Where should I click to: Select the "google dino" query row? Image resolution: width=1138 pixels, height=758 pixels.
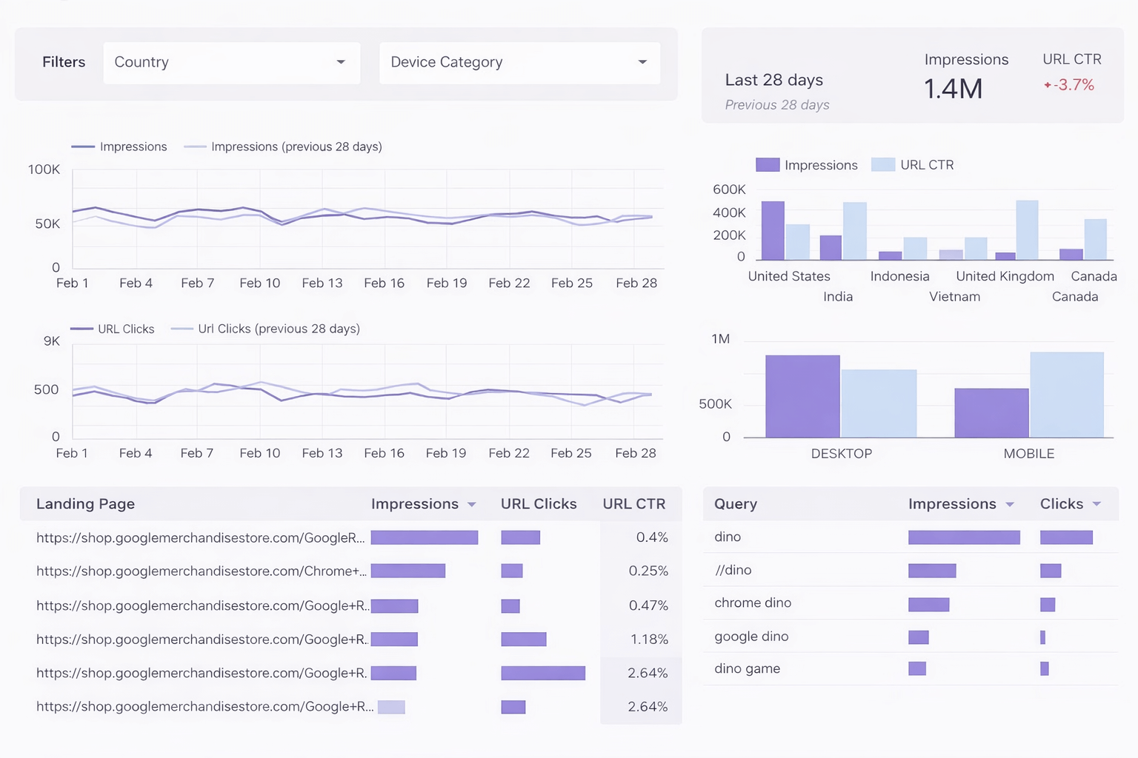pyautogui.click(x=911, y=637)
